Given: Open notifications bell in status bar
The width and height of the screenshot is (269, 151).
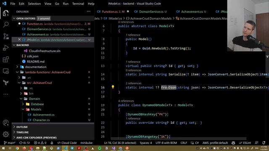Looking at the screenshot, I should pyautogui.click(x=264, y=143).
